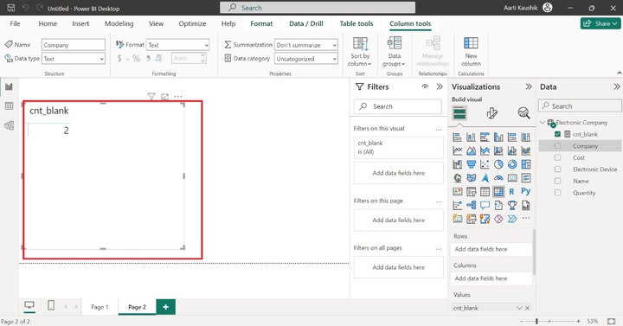Open Table view icon in left sidebar
The image size is (623, 326).
(9, 106)
